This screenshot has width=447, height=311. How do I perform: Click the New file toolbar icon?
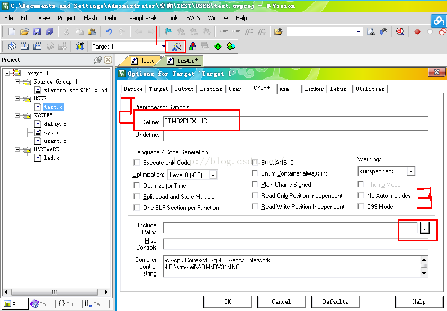pos(12,32)
